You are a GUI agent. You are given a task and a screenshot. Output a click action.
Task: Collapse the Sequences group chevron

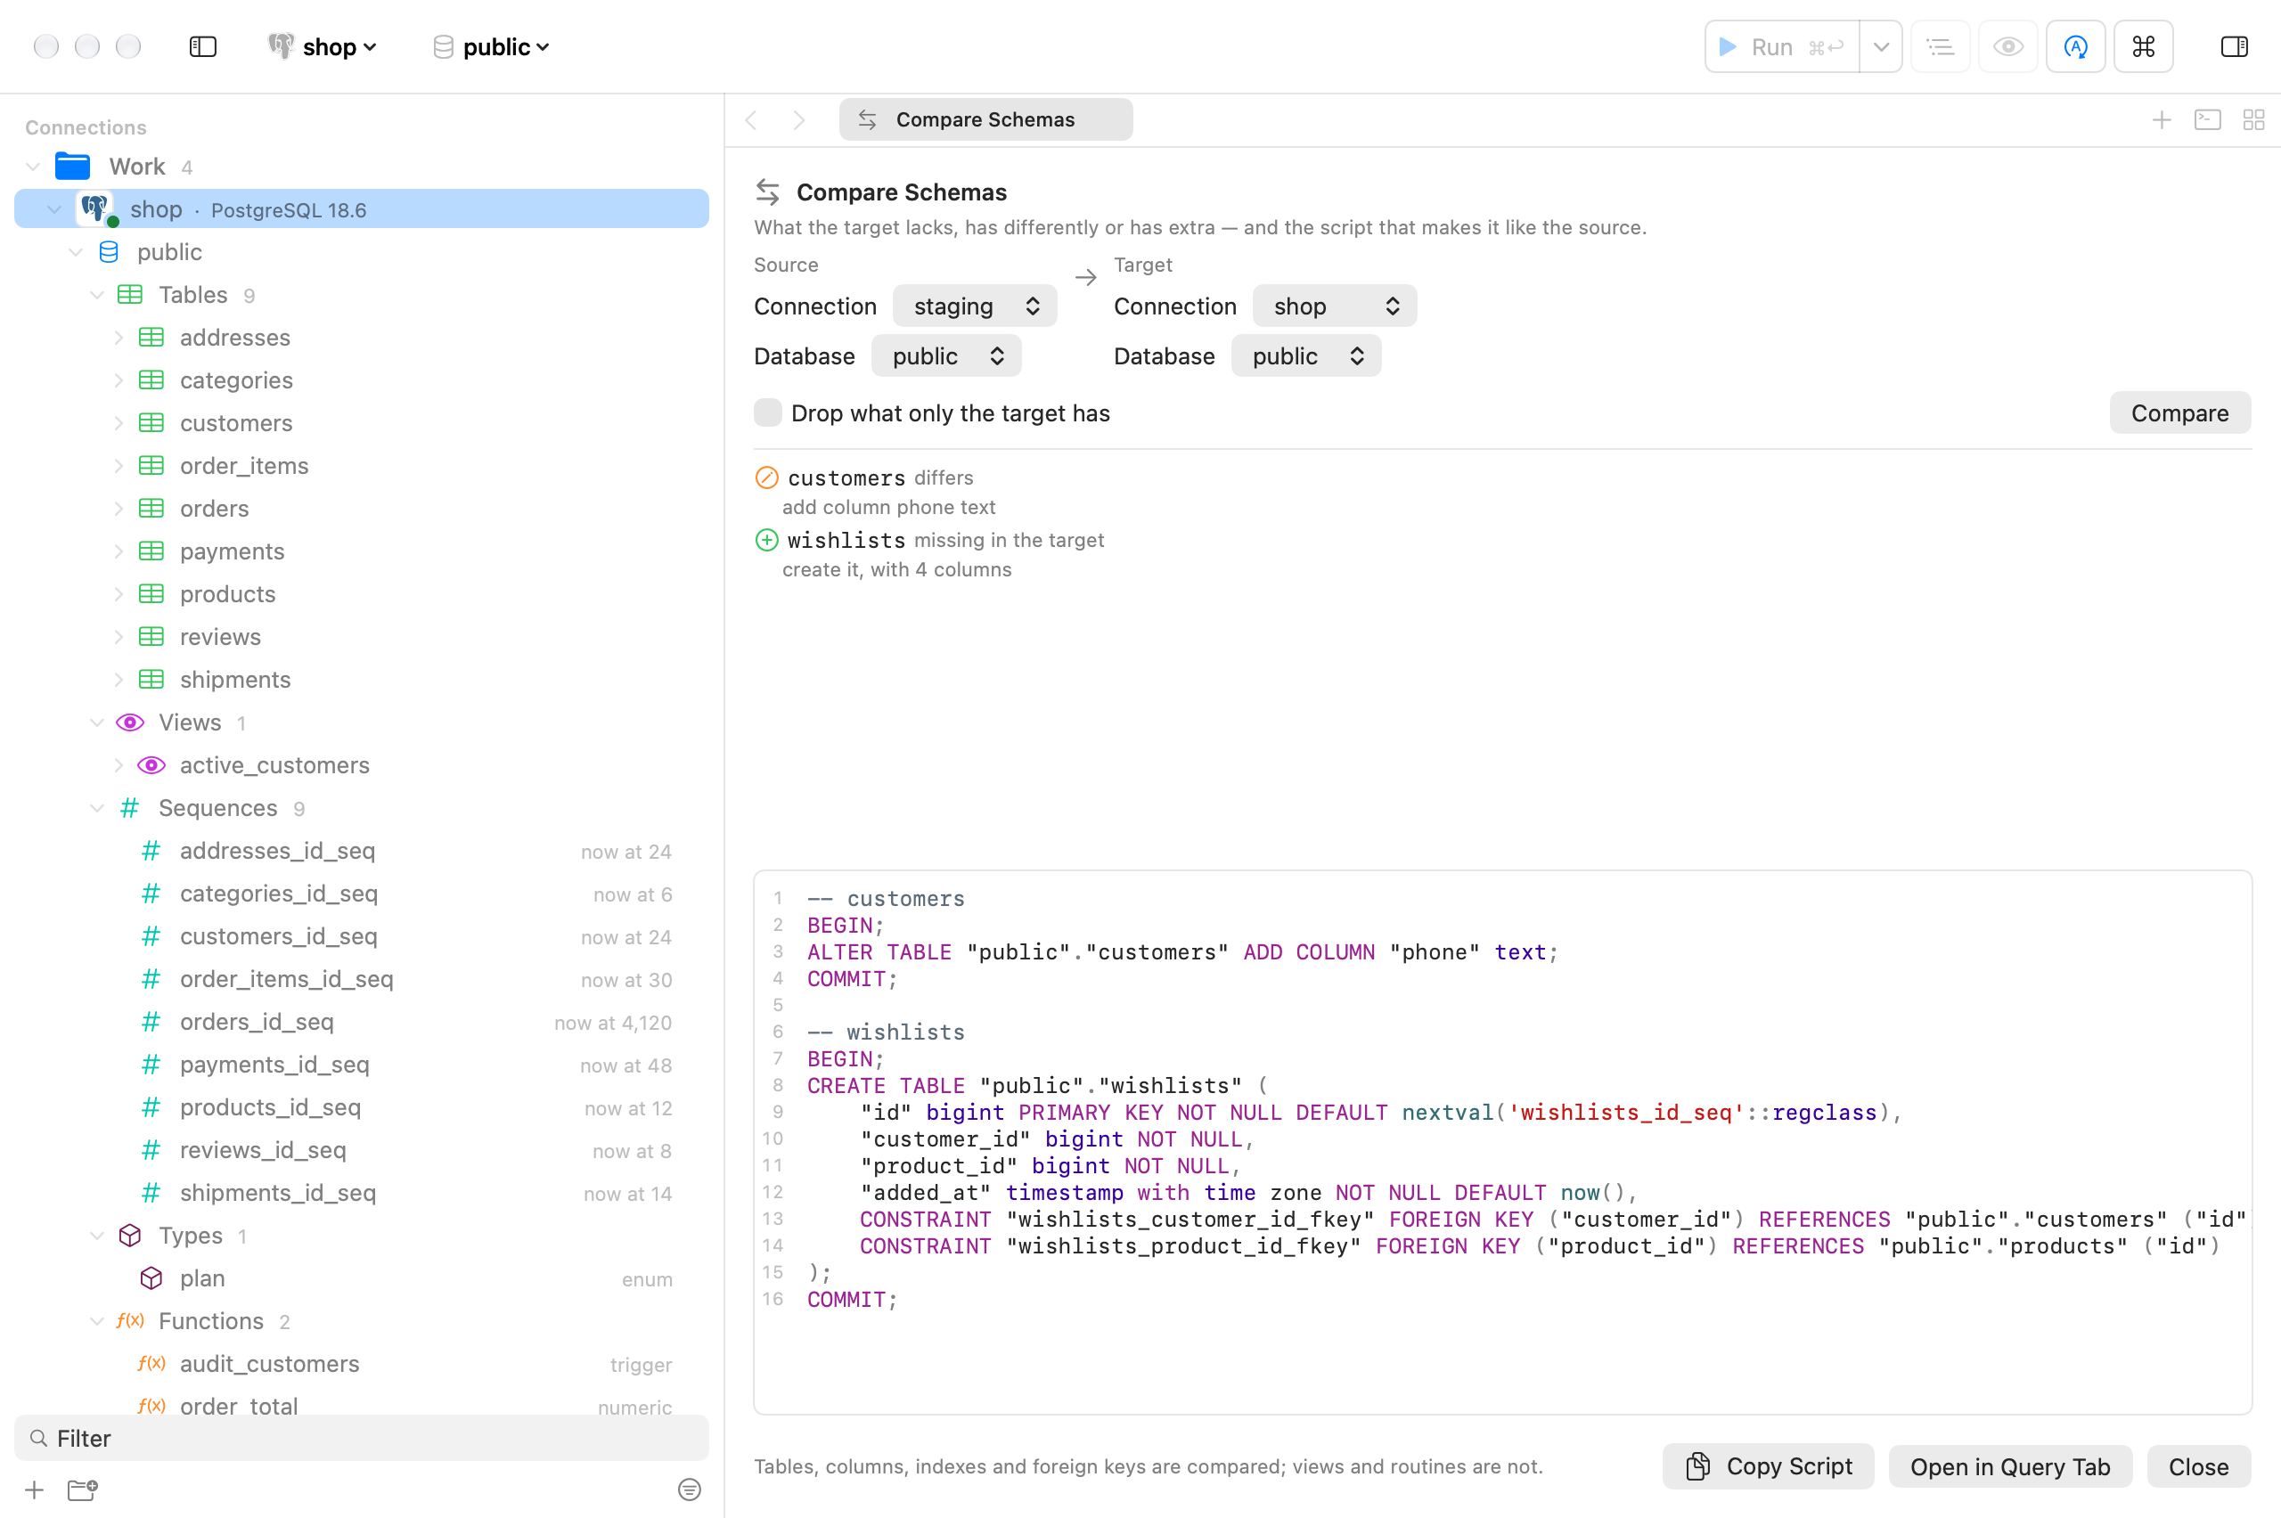97,807
